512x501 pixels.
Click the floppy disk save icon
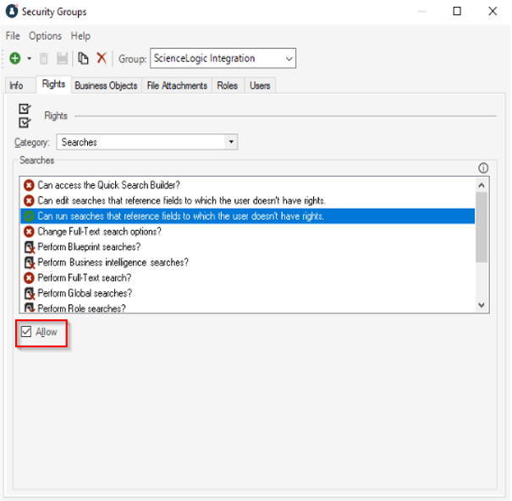coord(62,58)
